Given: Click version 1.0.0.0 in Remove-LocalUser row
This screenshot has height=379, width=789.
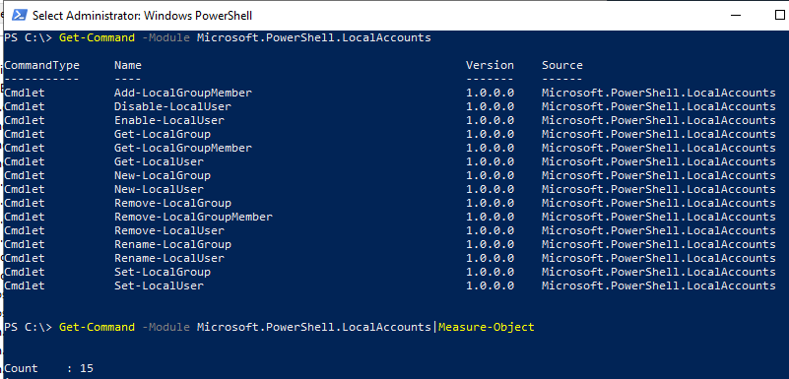Looking at the screenshot, I should point(490,230).
